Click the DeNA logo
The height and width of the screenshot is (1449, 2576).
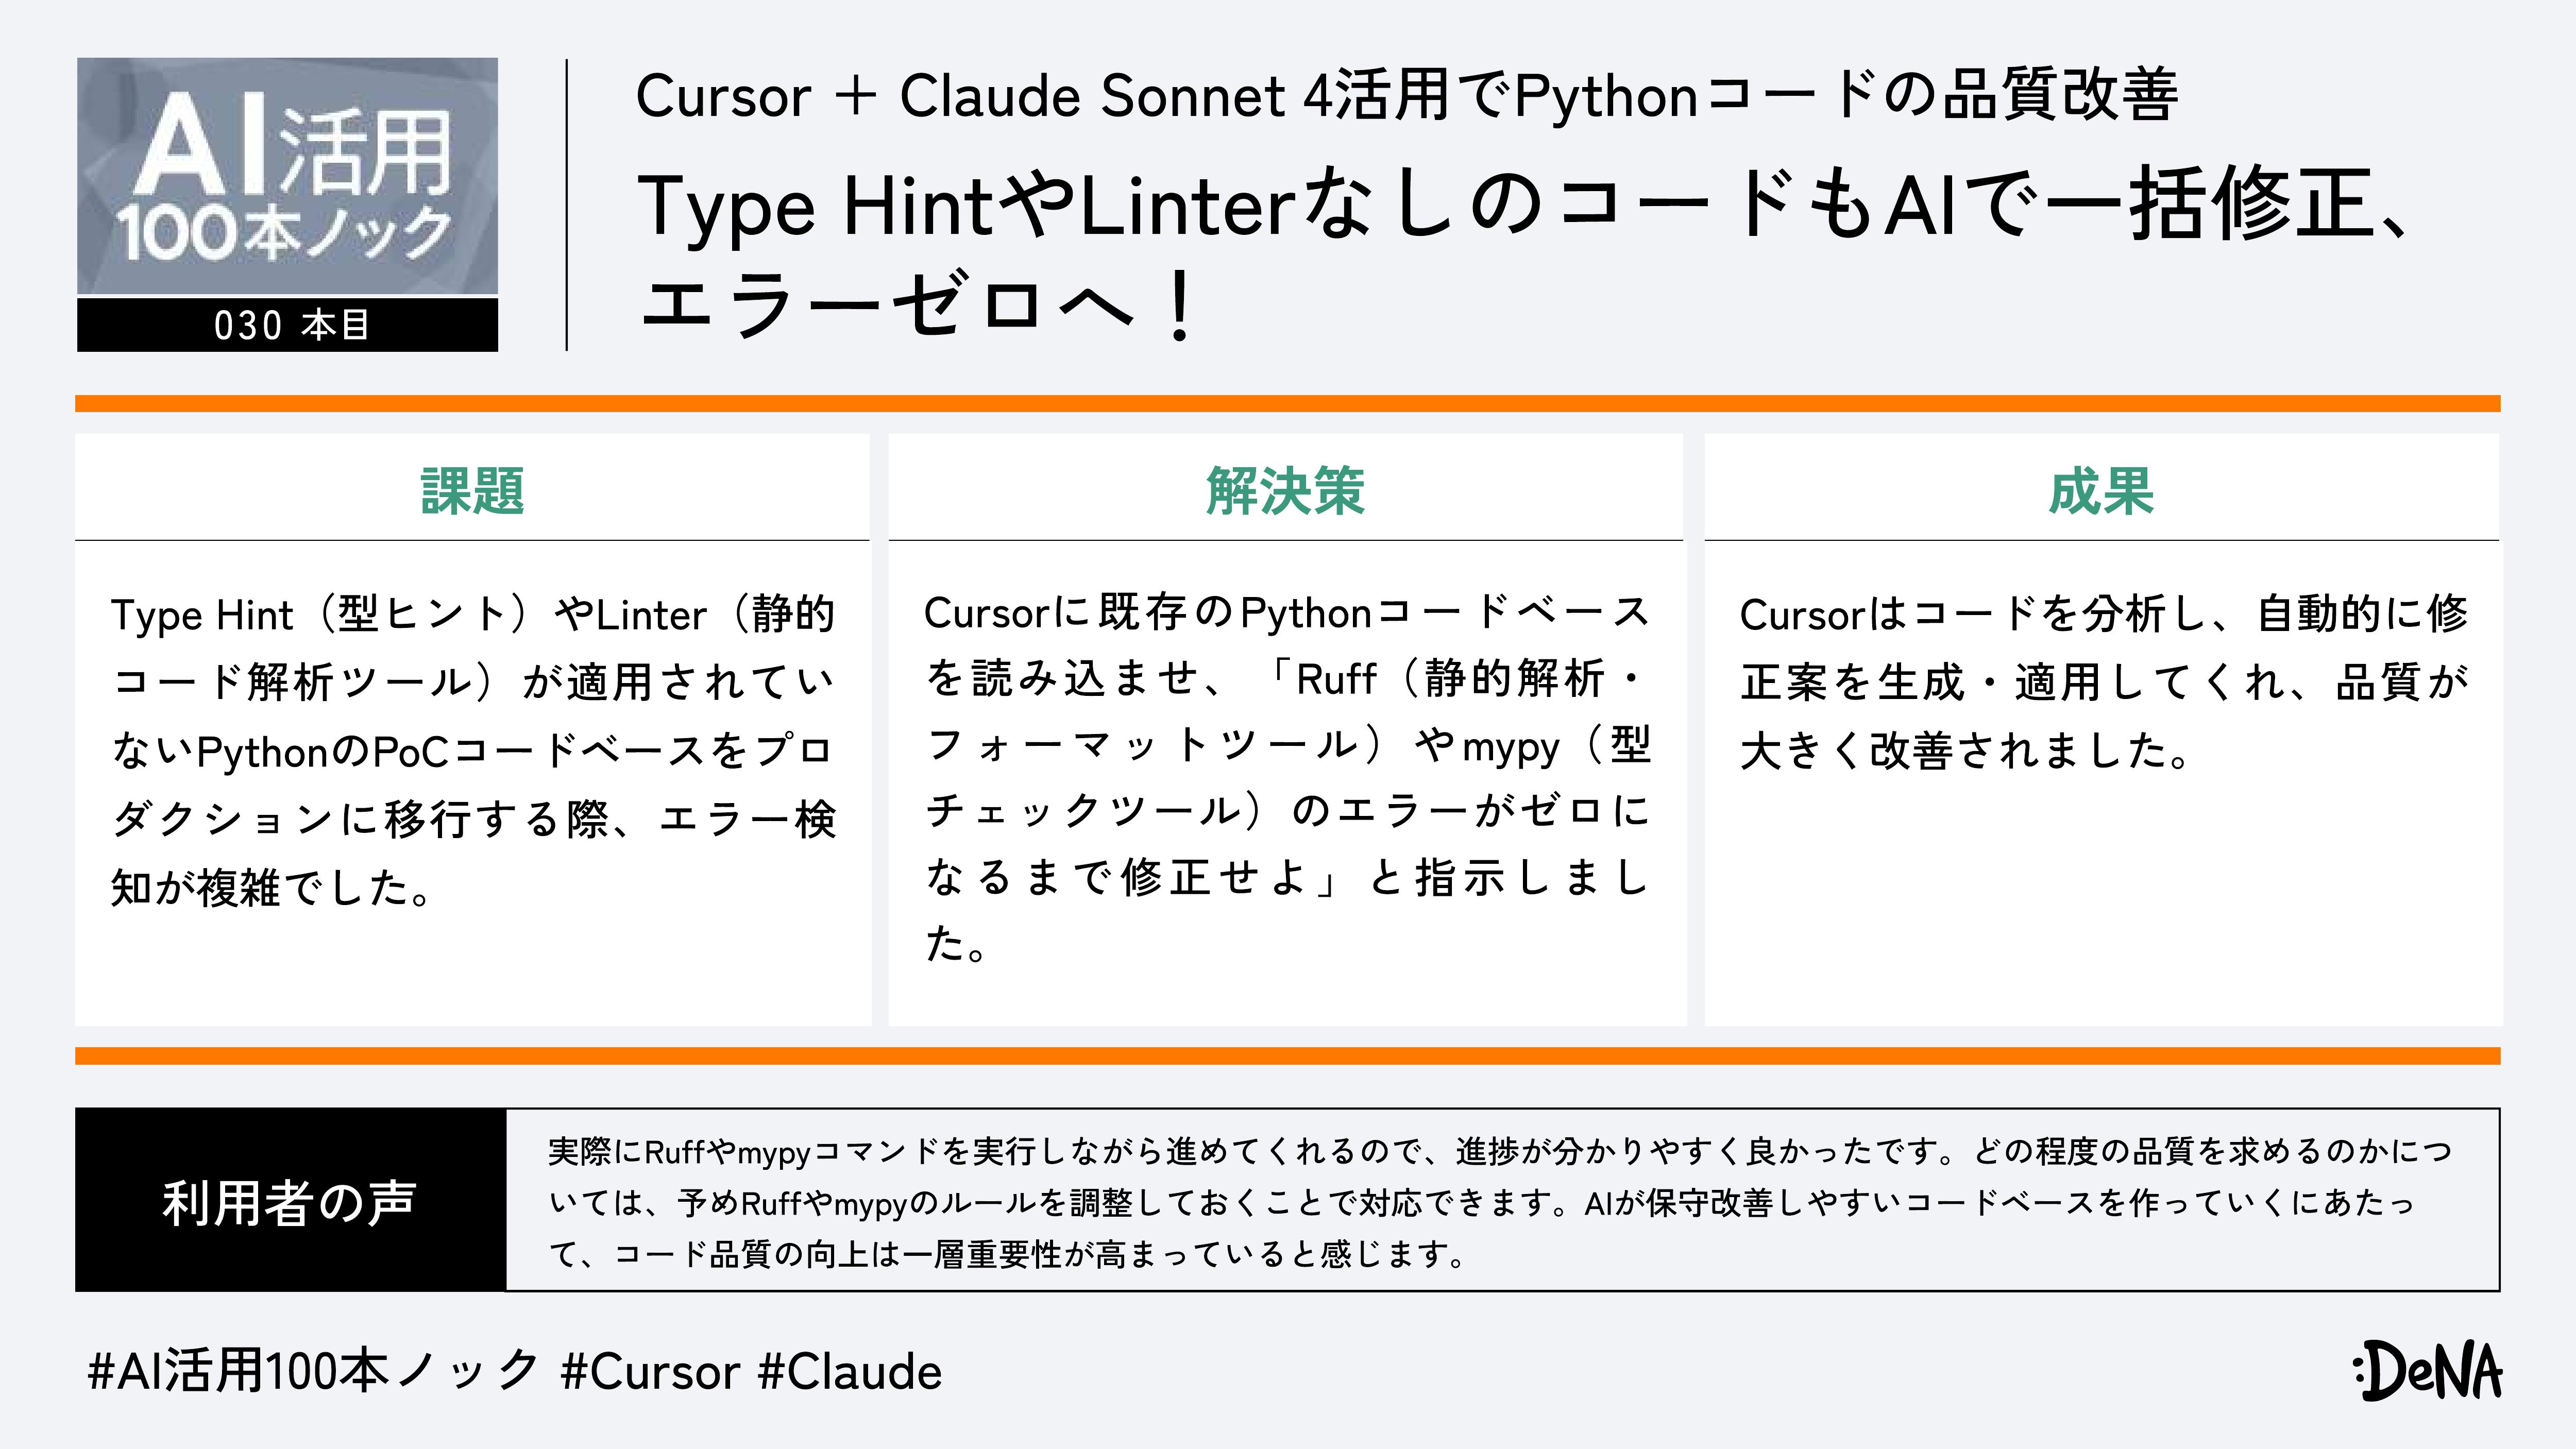click(2427, 1371)
